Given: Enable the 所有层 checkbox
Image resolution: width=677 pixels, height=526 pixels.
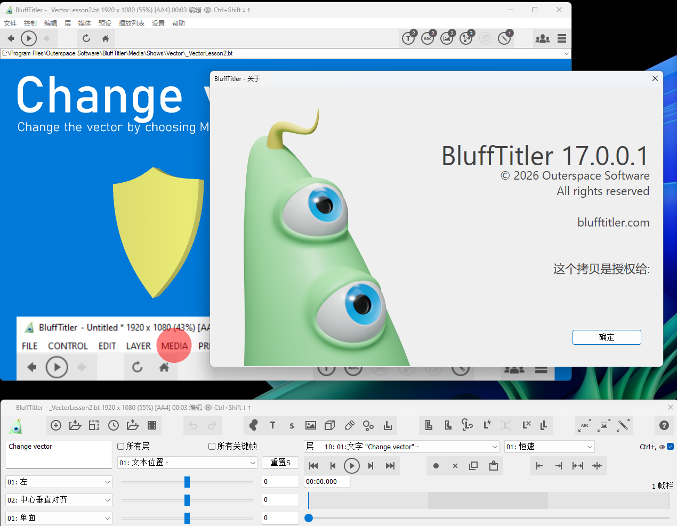Looking at the screenshot, I should pyautogui.click(x=121, y=447).
